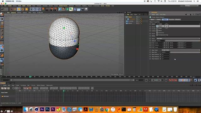Image resolution: width=201 pixels, height=113 pixels.
Task: Open the Per Step mode dropdown
Action: 178,39
